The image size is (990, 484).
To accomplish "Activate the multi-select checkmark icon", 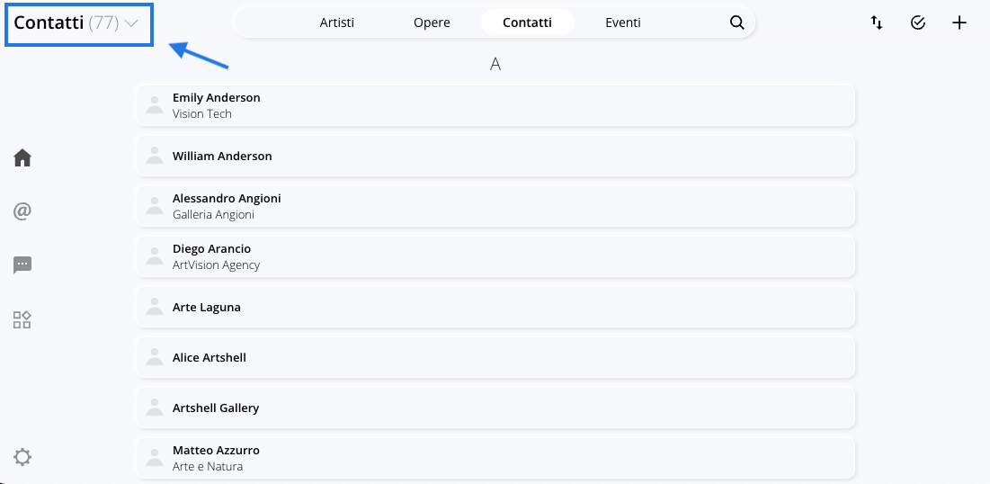I will click(x=918, y=22).
